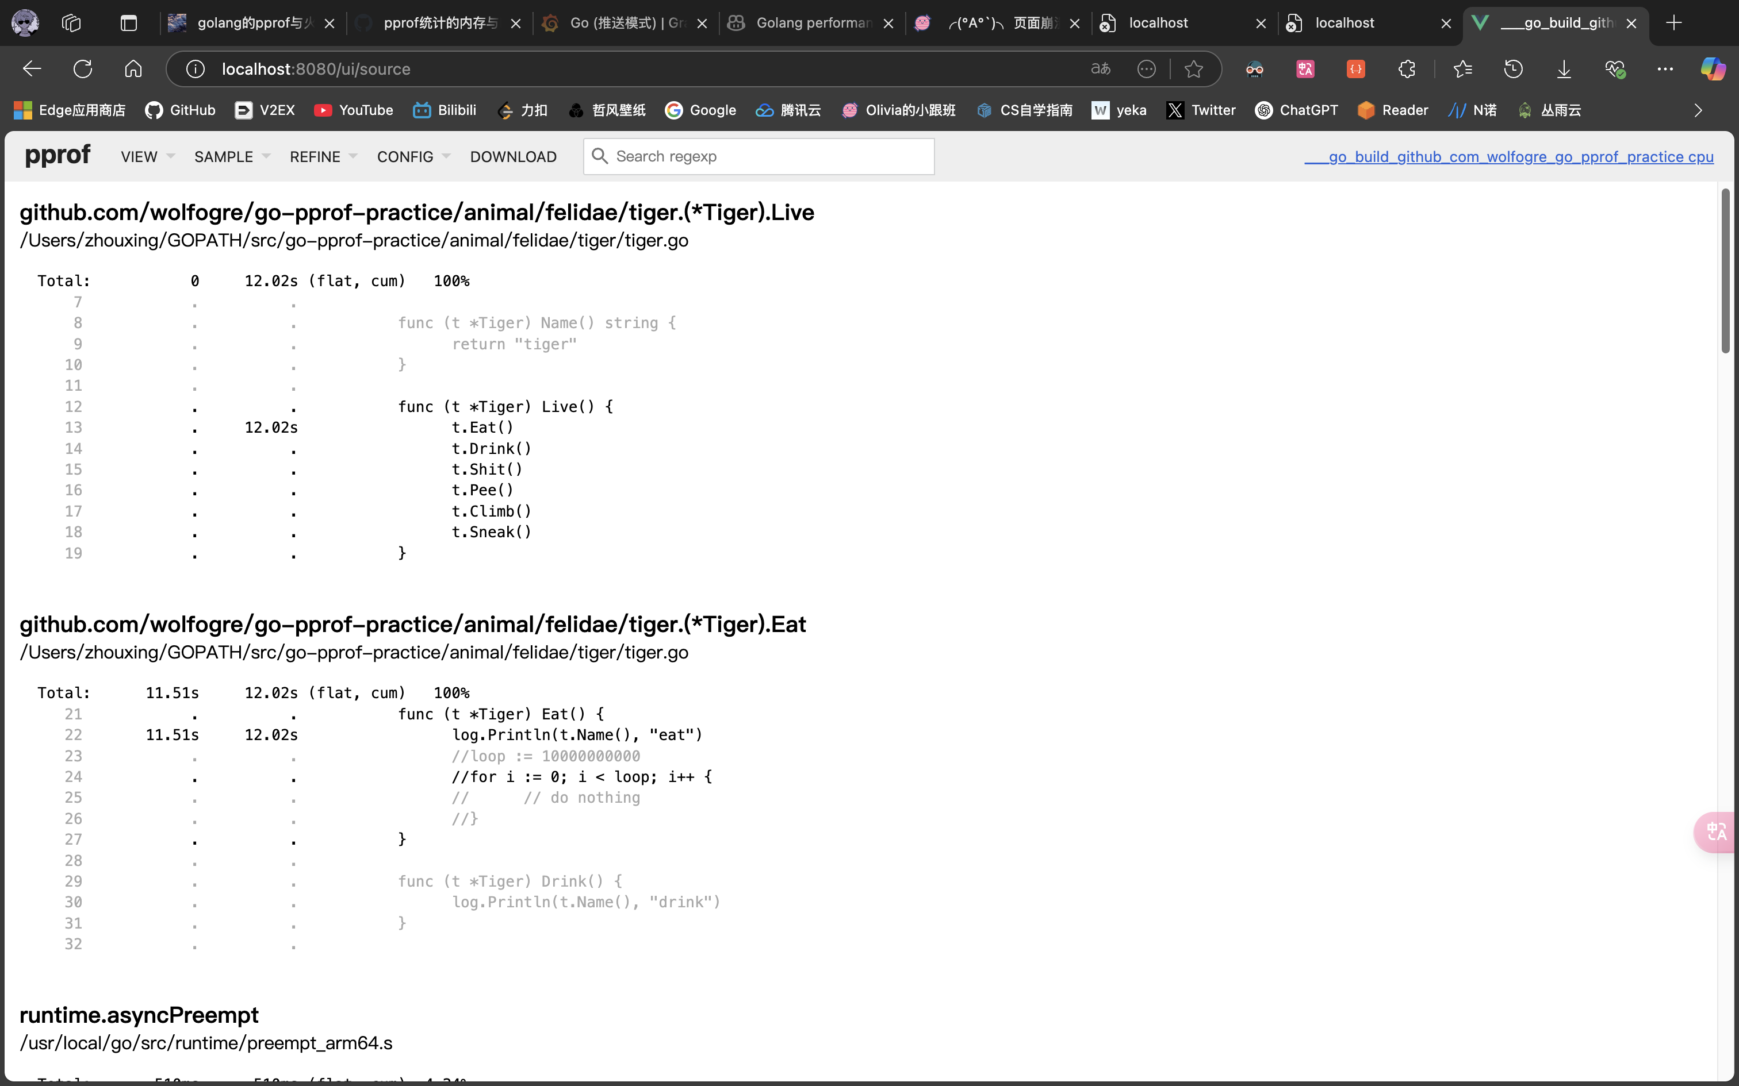Click DOWNLOAD in pprof header

click(513, 156)
